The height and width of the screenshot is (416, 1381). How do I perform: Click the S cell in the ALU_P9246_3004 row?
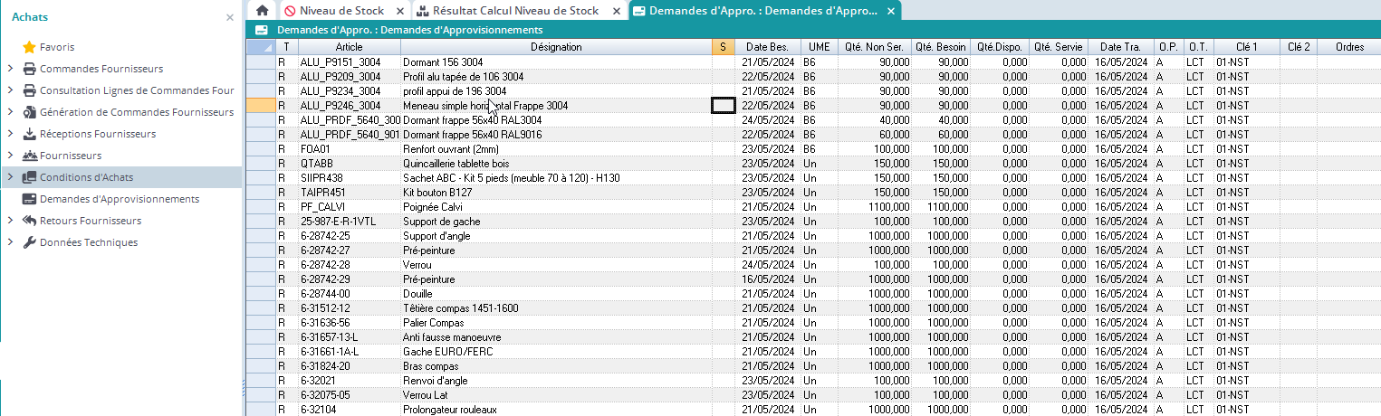(x=724, y=106)
